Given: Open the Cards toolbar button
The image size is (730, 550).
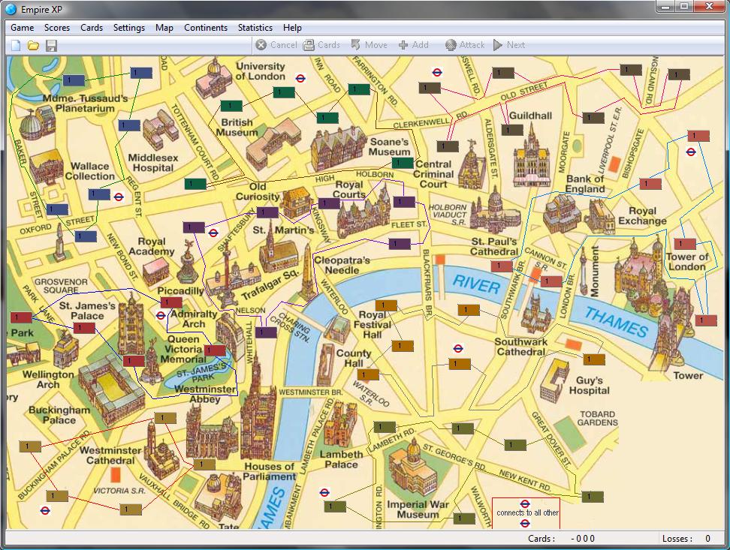Looking at the screenshot, I should [x=321, y=45].
